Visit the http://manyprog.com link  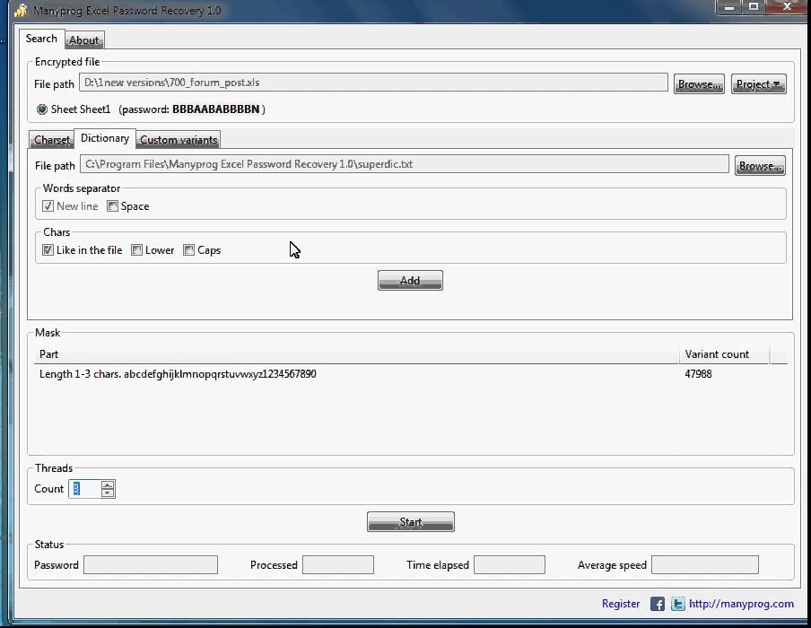(x=741, y=604)
